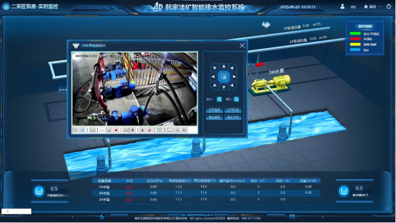Viewport: 396px width, 223px height.
Task: Click the 1#水泵 row name in table
Action: [x=105, y=187]
